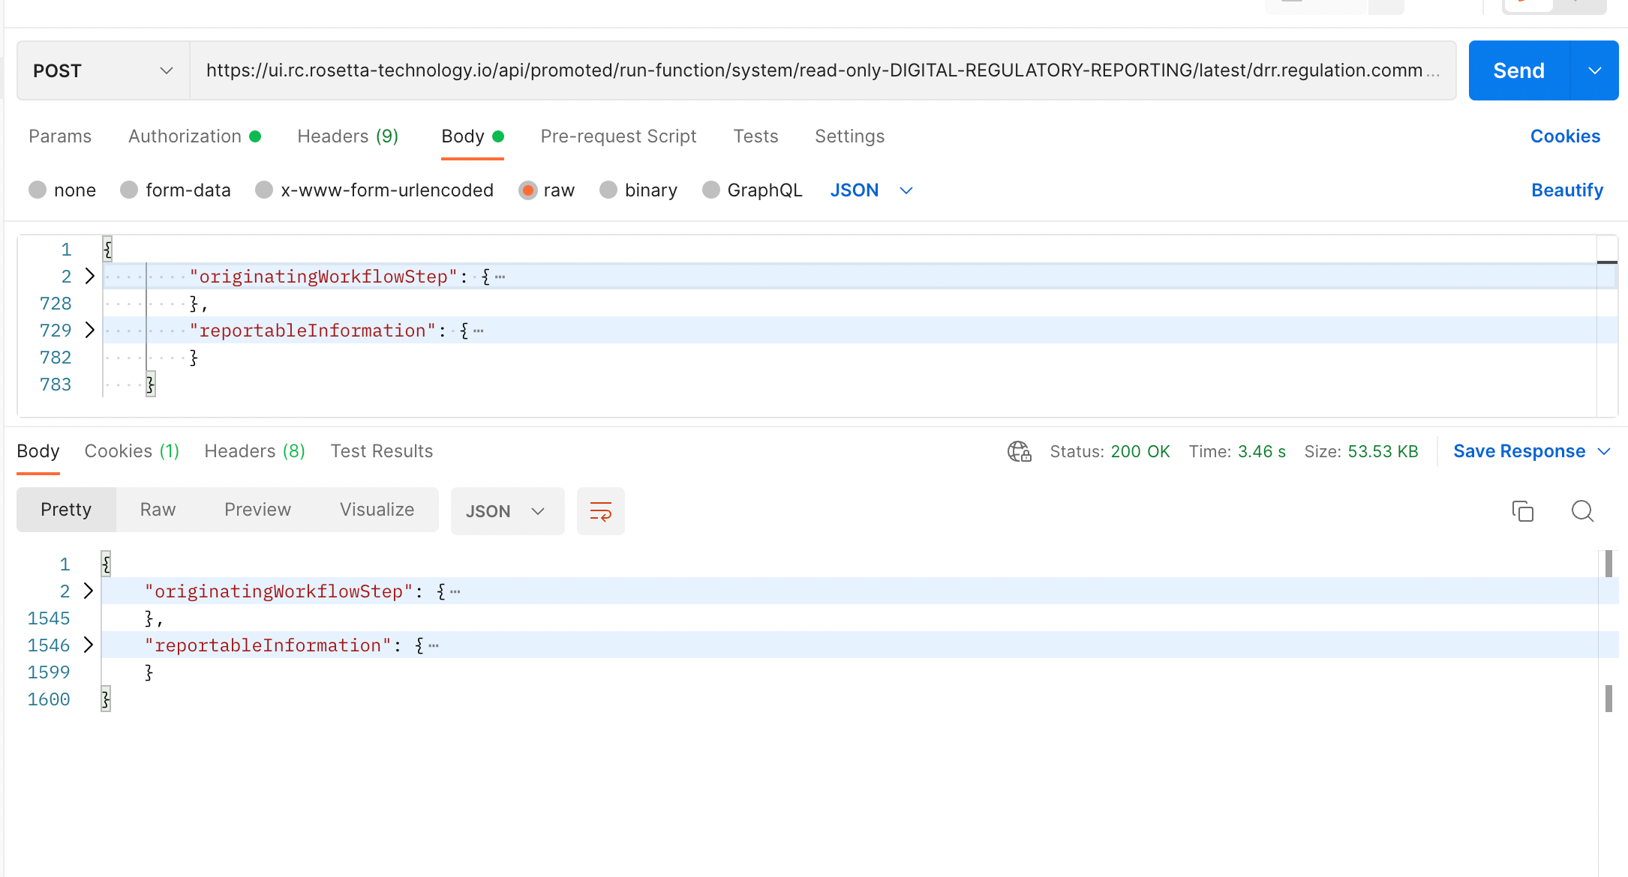Viewport: 1628px width, 877px height.
Task: Toggle line wrapping in the response viewer
Action: (x=600, y=510)
